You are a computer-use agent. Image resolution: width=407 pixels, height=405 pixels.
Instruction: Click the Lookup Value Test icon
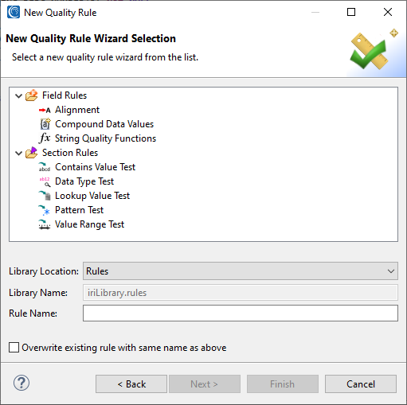tap(45, 196)
